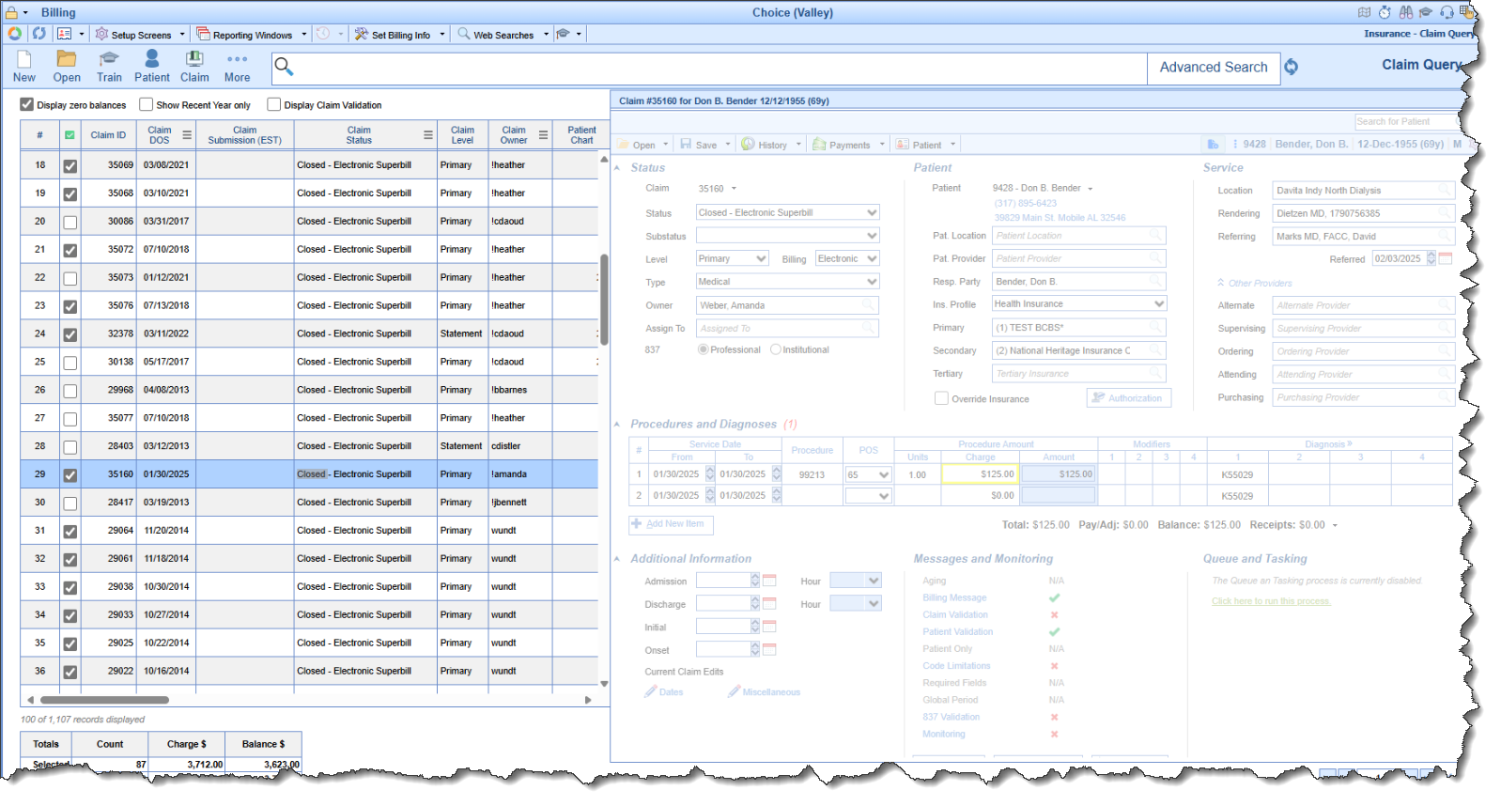Show the More options ellipsis icon
The width and height of the screenshot is (1501, 806).
coord(238,59)
